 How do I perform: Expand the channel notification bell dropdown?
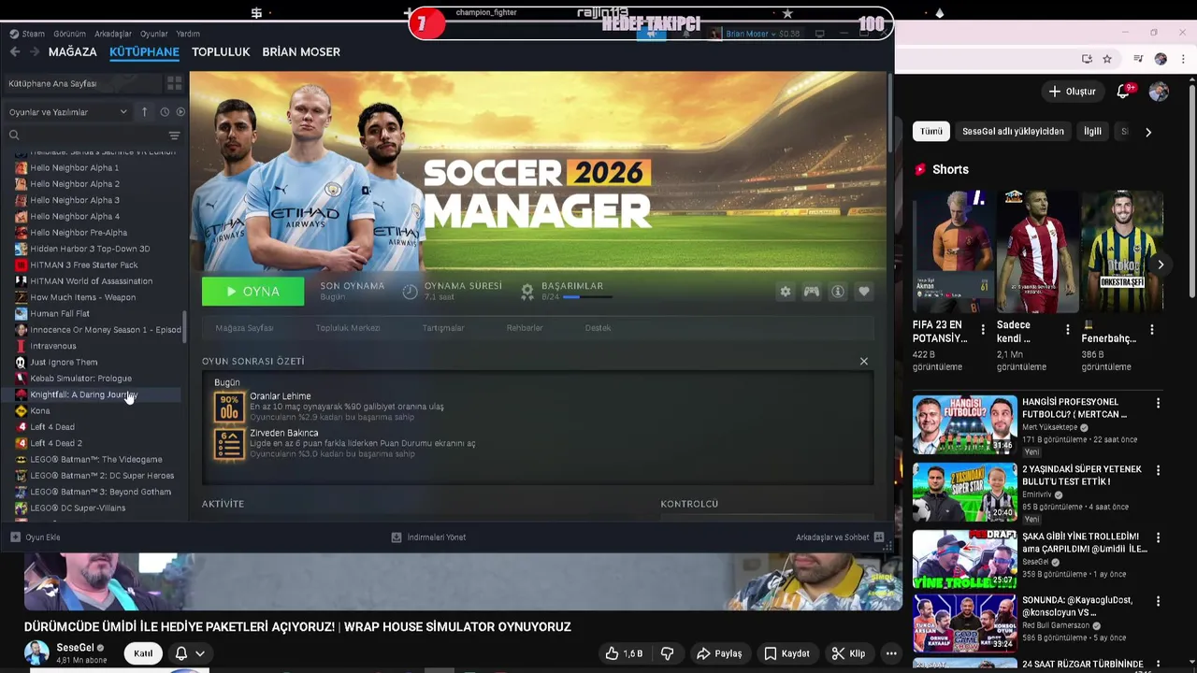[190, 653]
